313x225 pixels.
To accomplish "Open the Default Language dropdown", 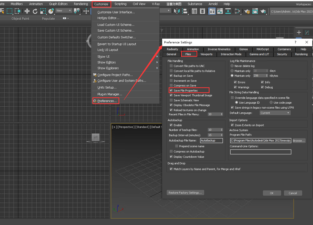I will (275, 113).
